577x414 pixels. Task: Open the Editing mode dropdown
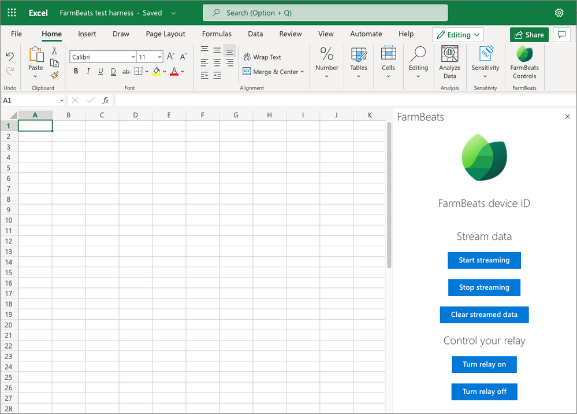click(x=458, y=35)
